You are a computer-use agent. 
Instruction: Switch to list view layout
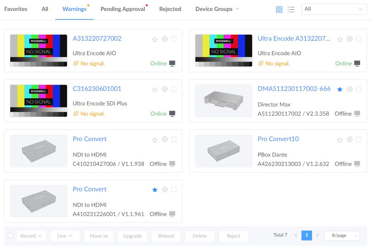[x=291, y=10]
